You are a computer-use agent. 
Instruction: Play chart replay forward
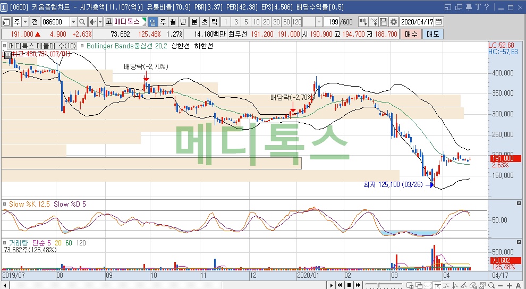coord(331,285)
